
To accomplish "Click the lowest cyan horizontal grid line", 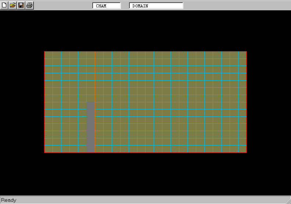I will point(147,145).
